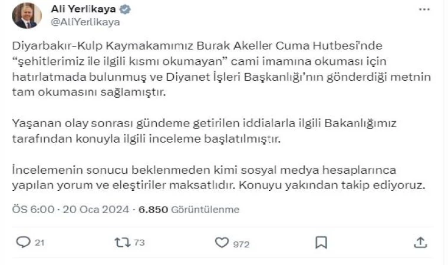Click the reply count 21
This screenshot has height=265, width=448.
(x=39, y=243)
